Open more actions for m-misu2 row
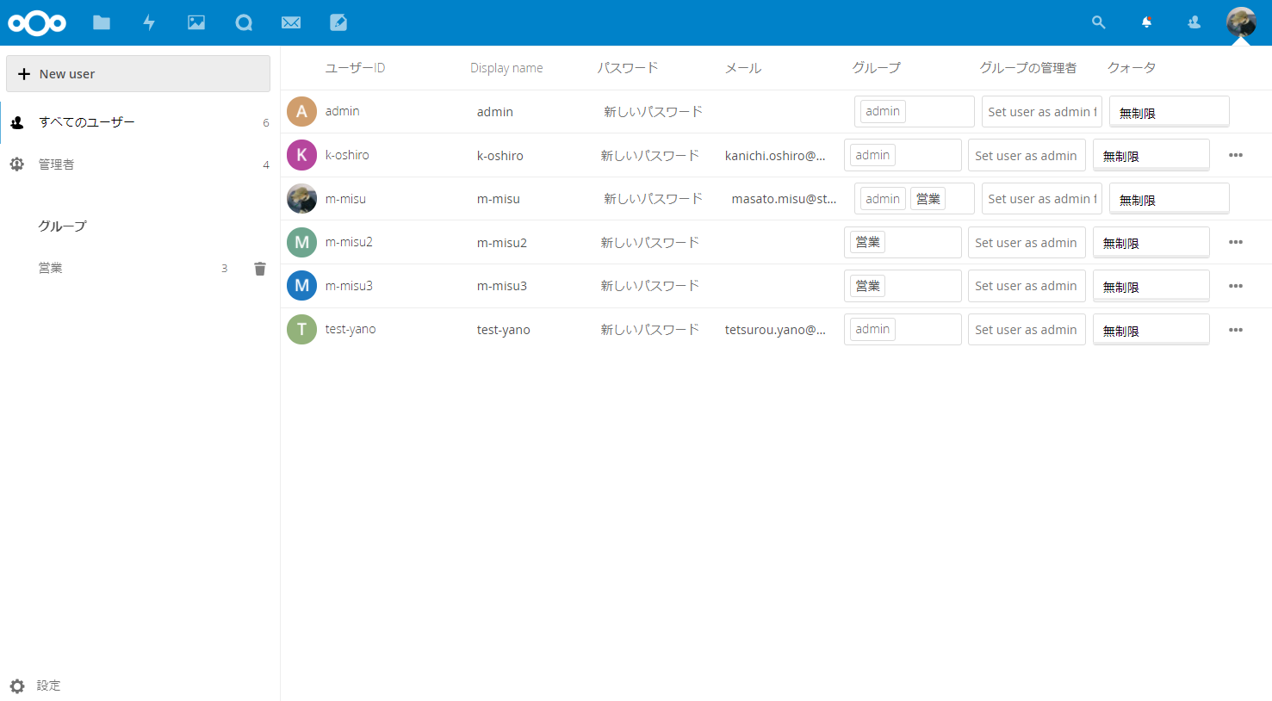This screenshot has width=1272, height=701. [1236, 242]
